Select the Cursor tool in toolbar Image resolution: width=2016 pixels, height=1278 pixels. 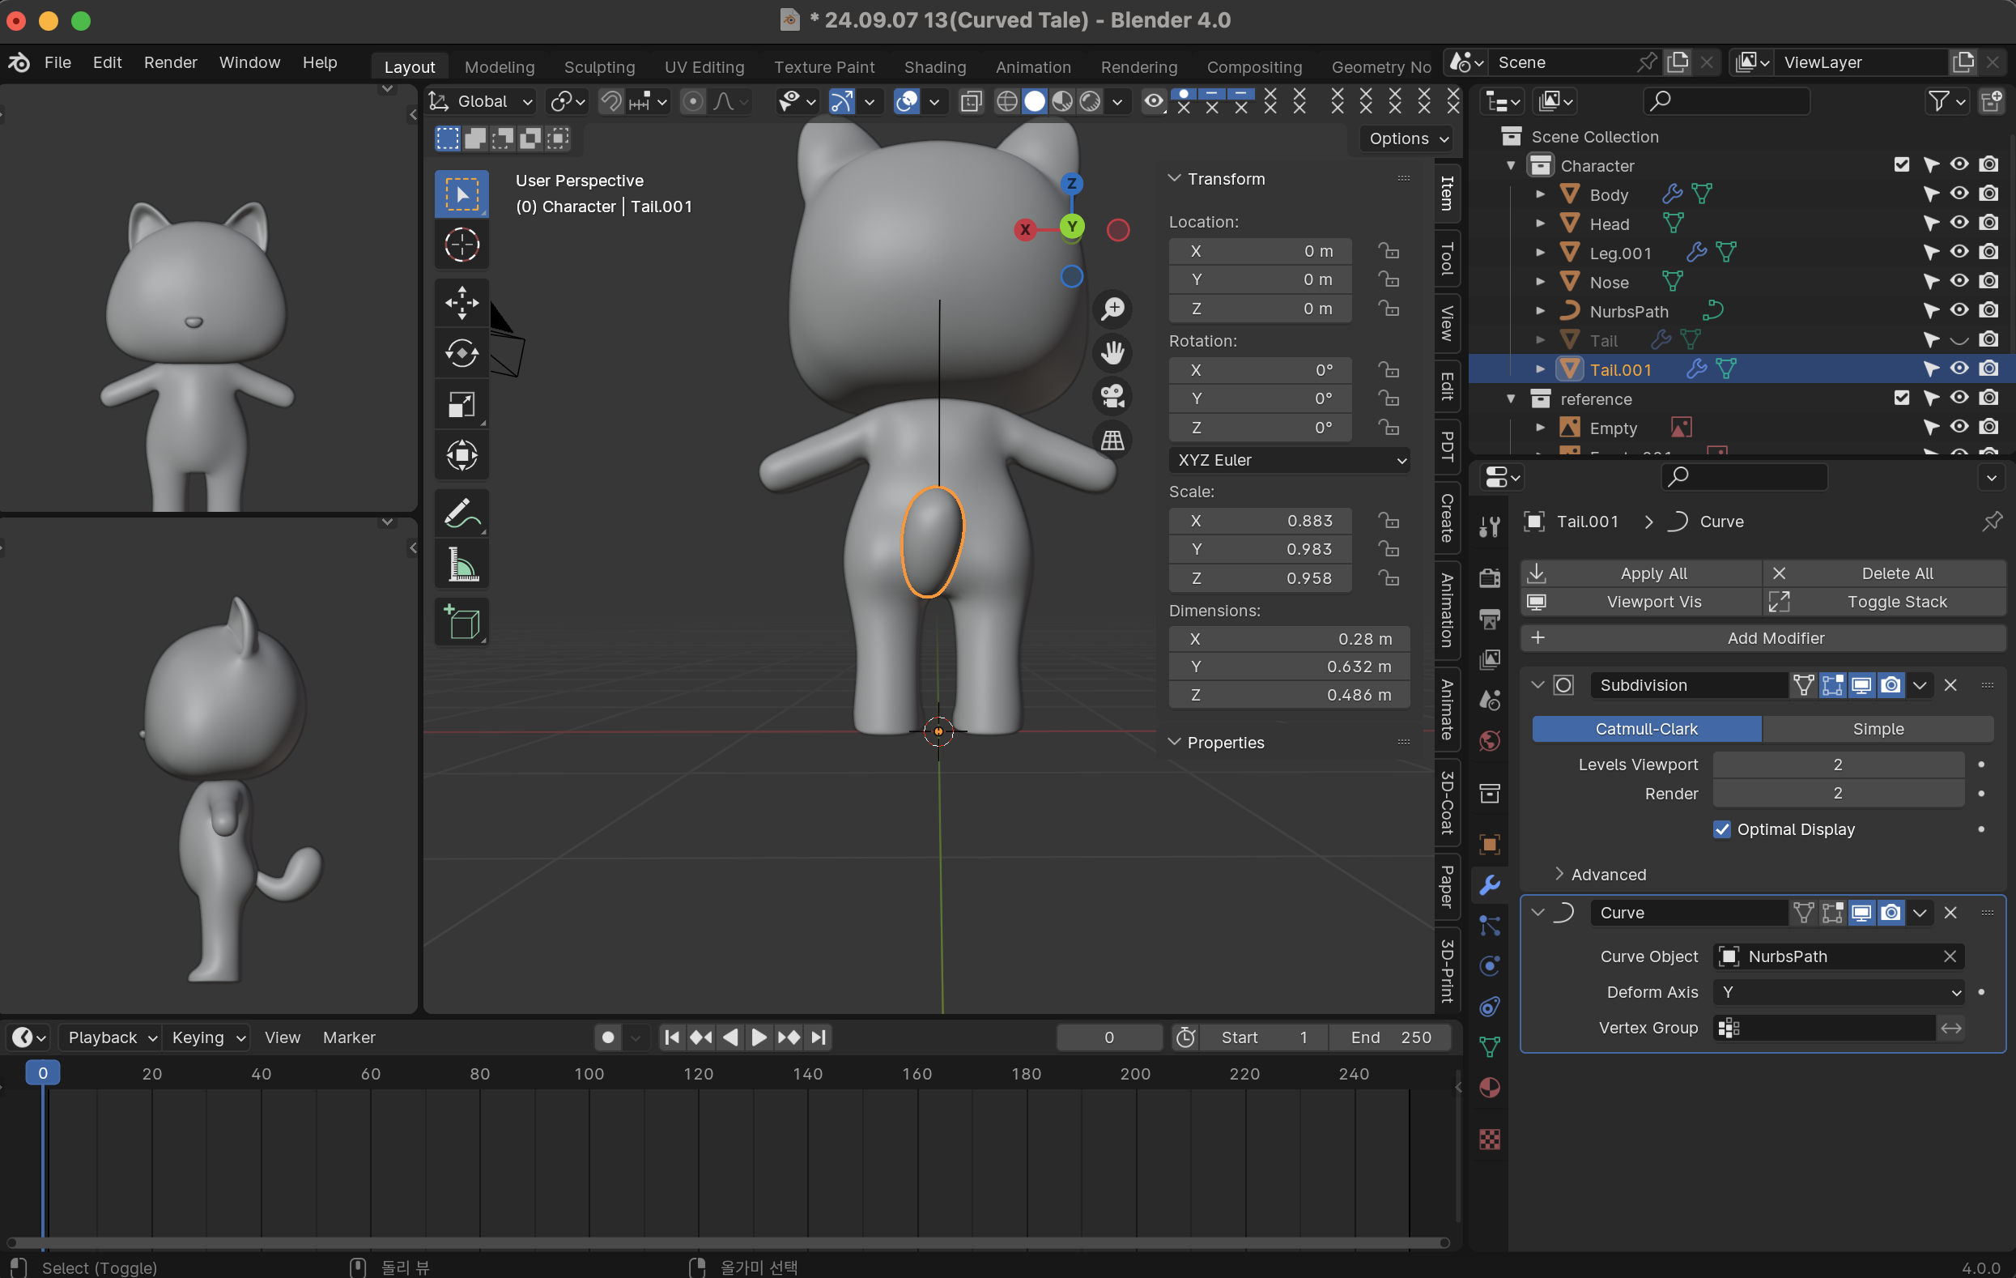(461, 245)
